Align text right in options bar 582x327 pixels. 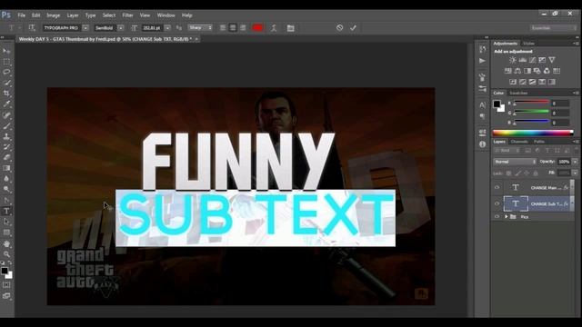(243, 28)
